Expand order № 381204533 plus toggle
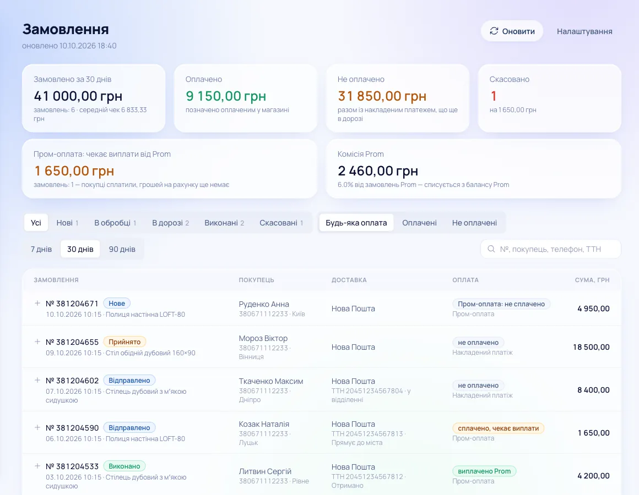The width and height of the screenshot is (639, 495). click(x=37, y=466)
